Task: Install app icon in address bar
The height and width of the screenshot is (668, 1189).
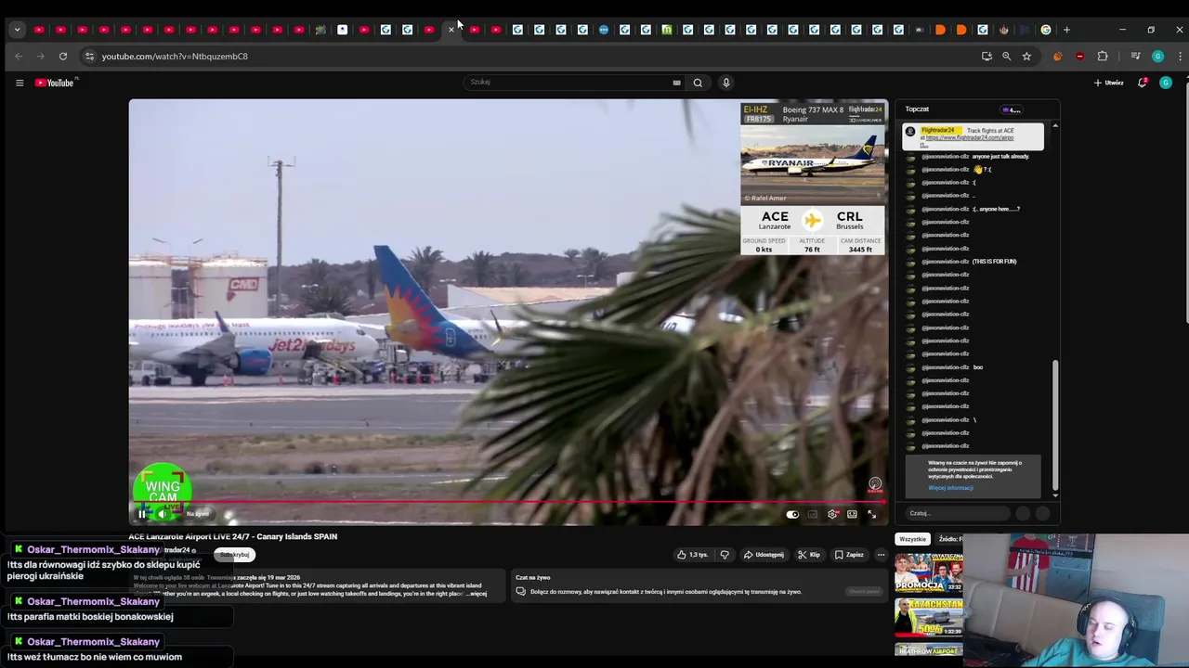Action: (x=986, y=57)
